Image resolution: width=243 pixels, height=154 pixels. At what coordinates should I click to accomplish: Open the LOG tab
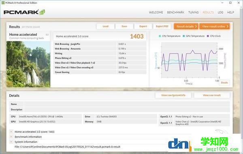point(220,13)
